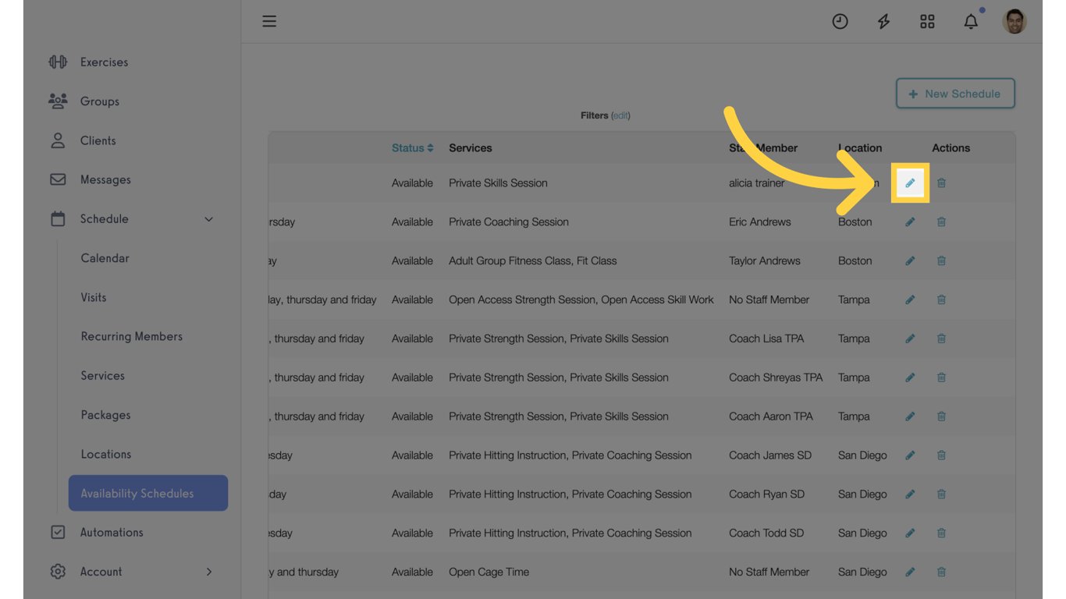Sort the table by Status

[412, 147]
